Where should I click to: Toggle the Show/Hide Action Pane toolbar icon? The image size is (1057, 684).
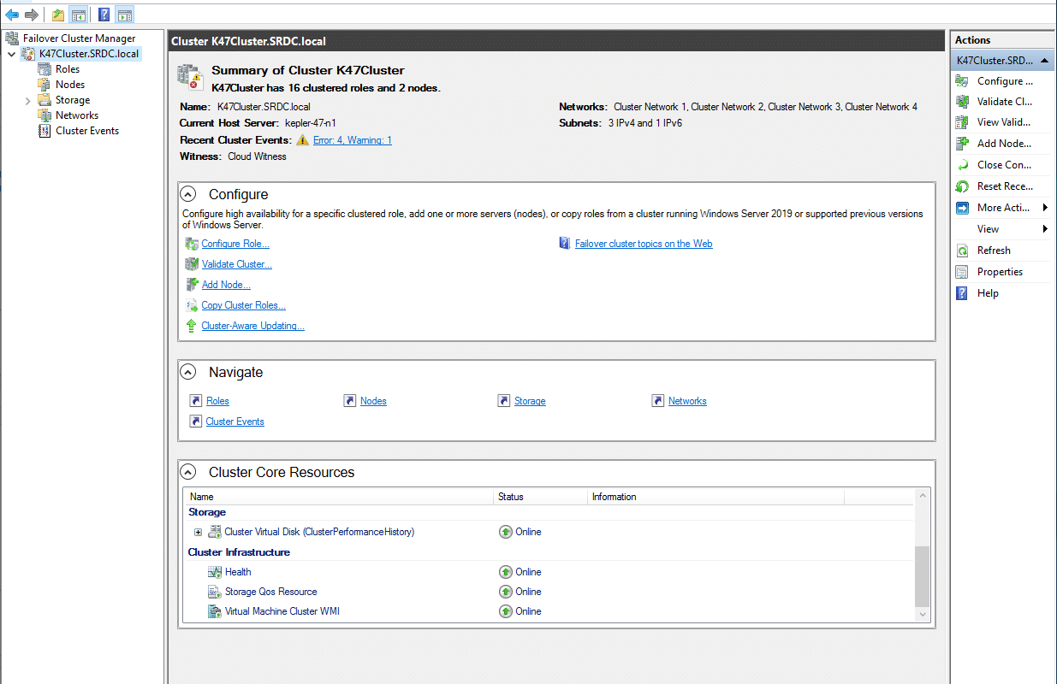point(125,15)
